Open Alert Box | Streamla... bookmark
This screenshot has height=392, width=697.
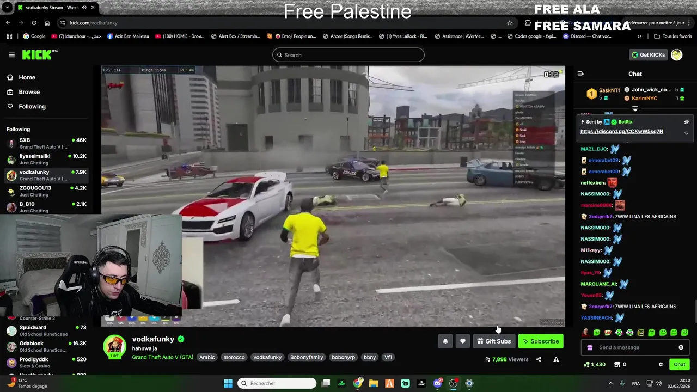[x=235, y=36]
